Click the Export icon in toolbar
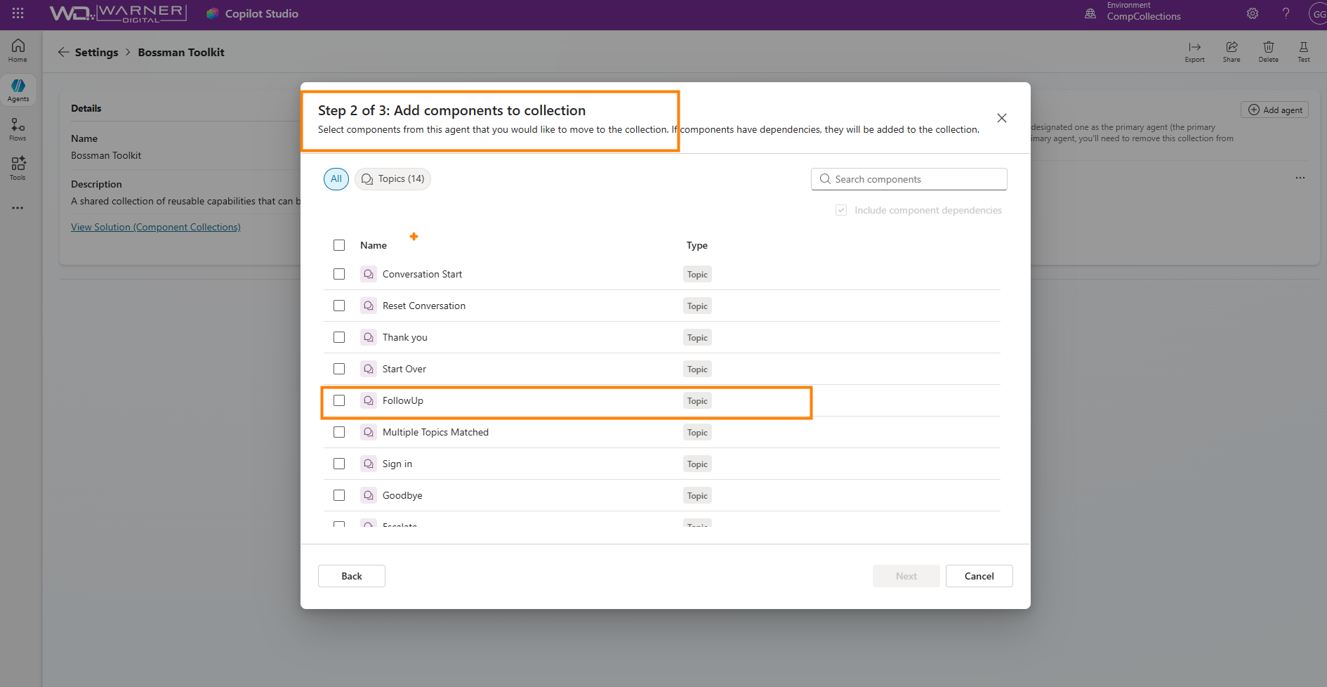 [x=1194, y=51]
